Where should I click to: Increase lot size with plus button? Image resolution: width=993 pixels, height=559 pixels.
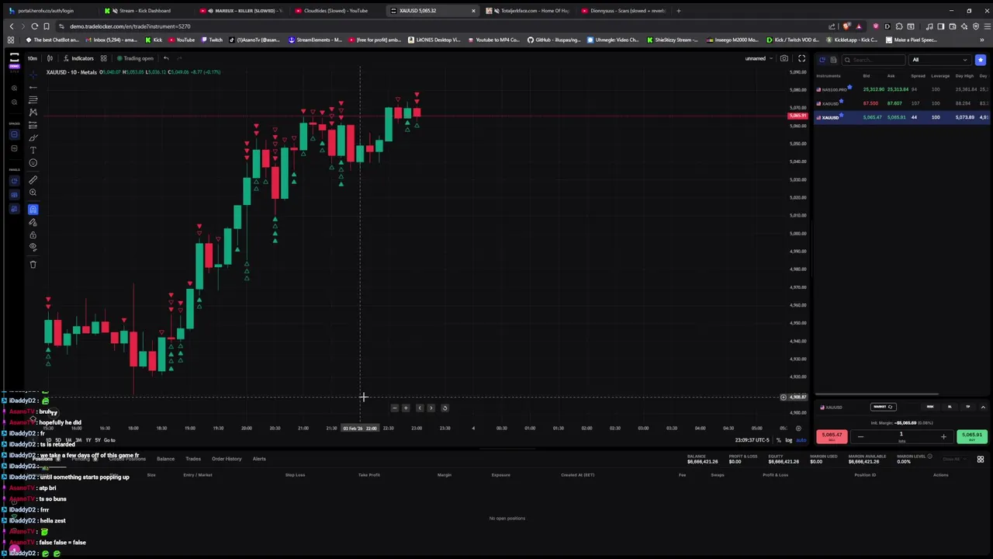tap(943, 437)
